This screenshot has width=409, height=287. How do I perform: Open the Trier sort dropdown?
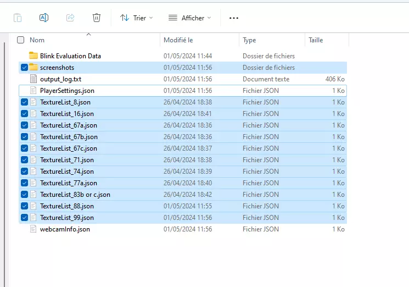(x=137, y=18)
